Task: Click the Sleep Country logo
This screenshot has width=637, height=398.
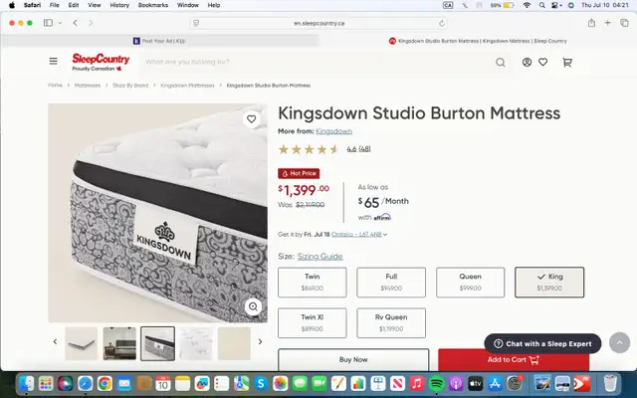Action: pos(101,62)
